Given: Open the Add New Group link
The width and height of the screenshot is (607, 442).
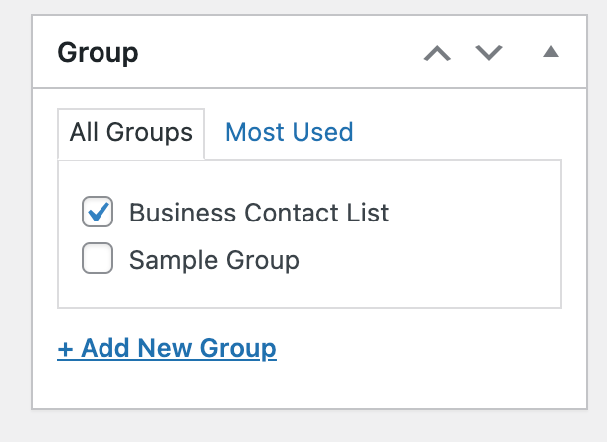Looking at the screenshot, I should pos(166,348).
